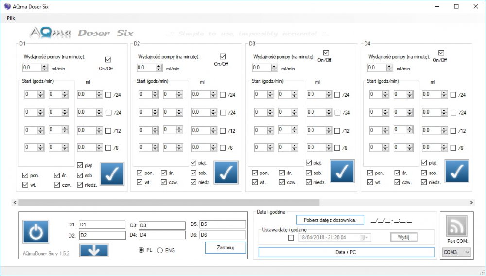
Task: Click the horizontal scrollbar right arrow
Action: pos(471,202)
